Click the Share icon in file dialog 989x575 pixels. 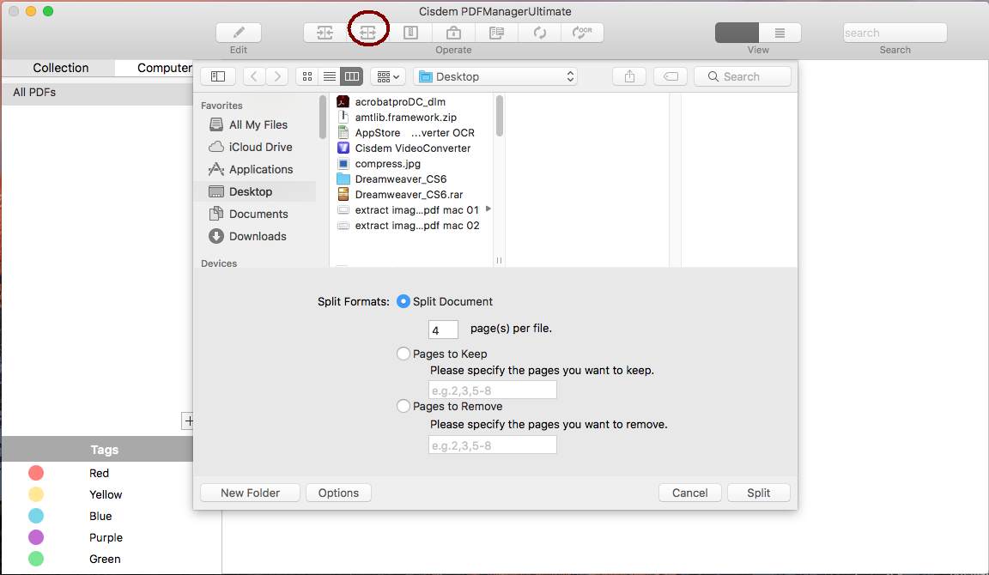[x=629, y=76]
